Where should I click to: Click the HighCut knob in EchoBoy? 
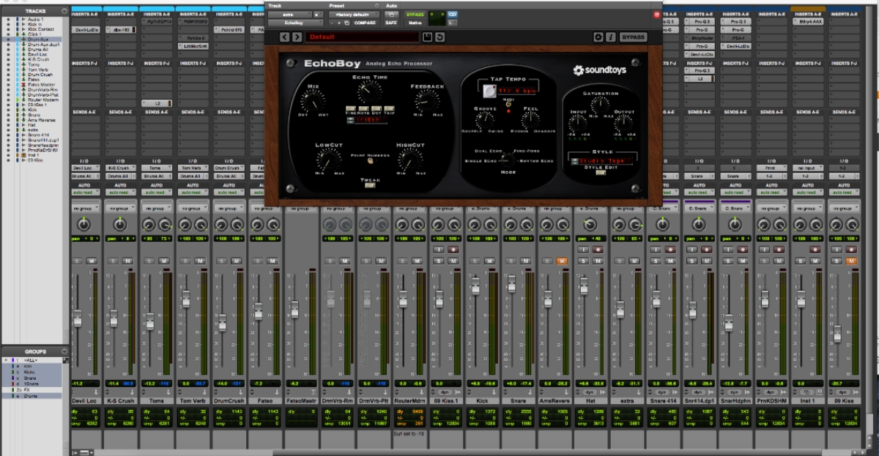(409, 159)
